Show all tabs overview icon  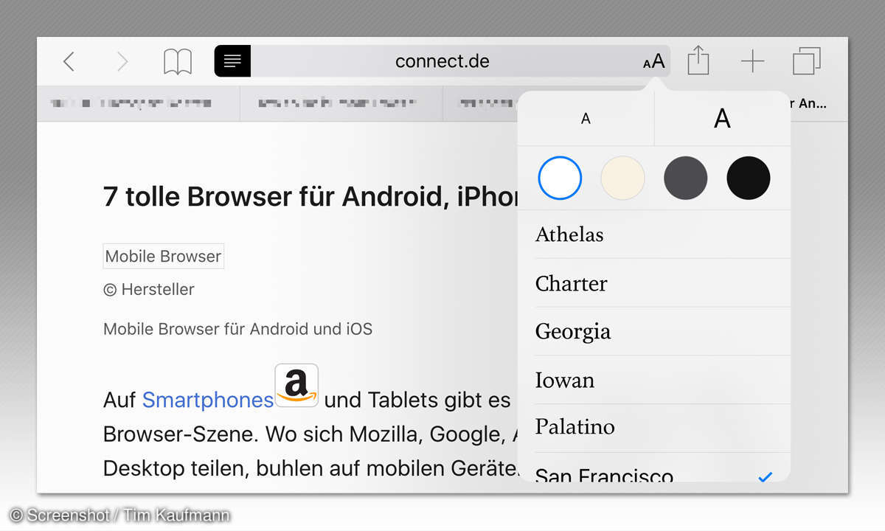coord(807,61)
